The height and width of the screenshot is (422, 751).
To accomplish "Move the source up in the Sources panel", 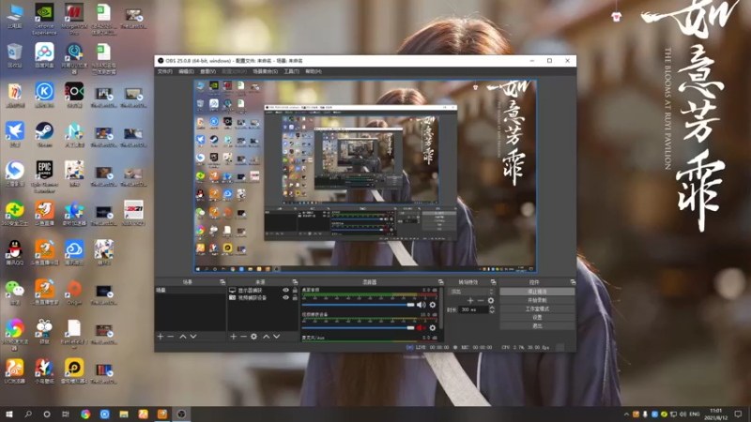I will tap(267, 337).
